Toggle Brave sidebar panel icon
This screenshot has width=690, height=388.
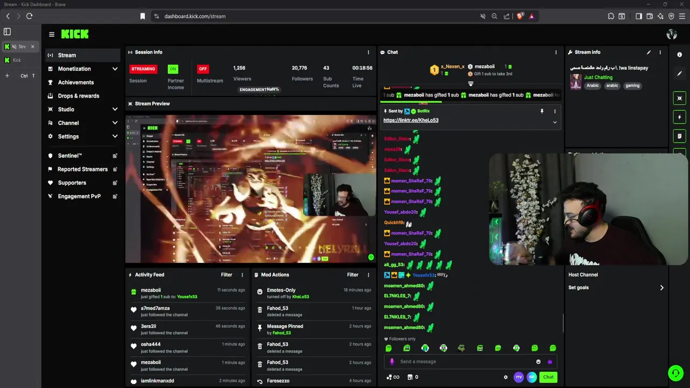coord(639,16)
